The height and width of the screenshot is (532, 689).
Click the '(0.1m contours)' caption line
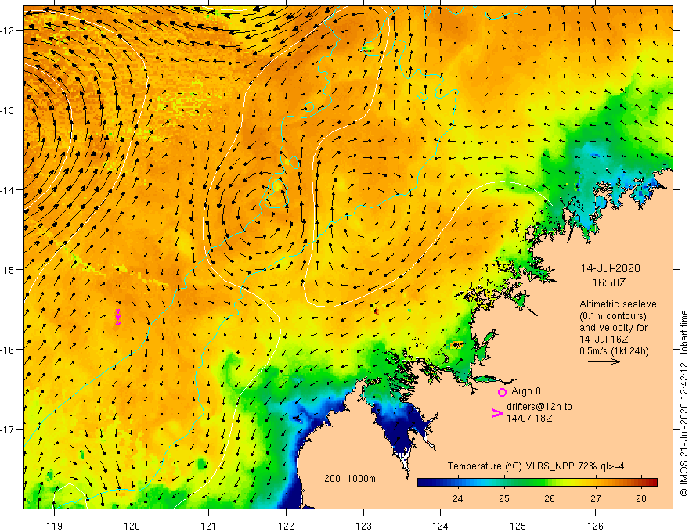click(613, 316)
